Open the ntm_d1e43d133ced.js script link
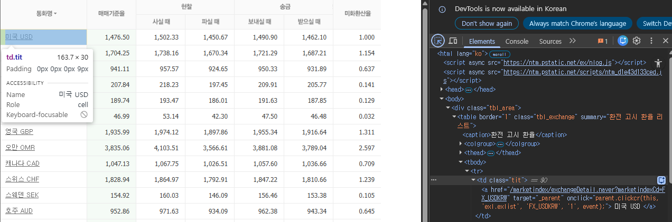 coord(582,72)
